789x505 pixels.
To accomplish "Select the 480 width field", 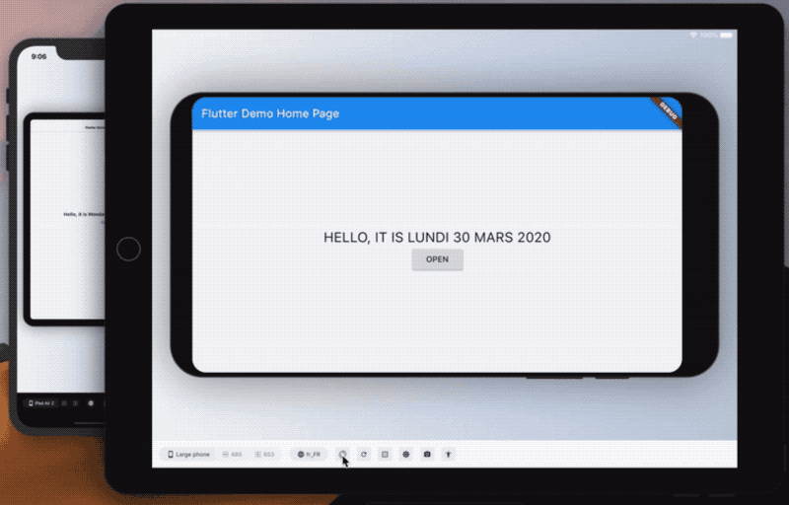I will coord(233,454).
